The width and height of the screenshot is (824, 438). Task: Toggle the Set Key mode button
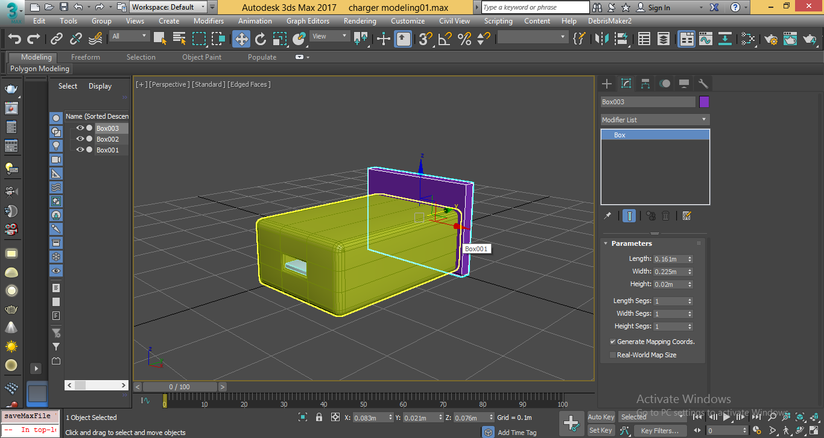(601, 430)
